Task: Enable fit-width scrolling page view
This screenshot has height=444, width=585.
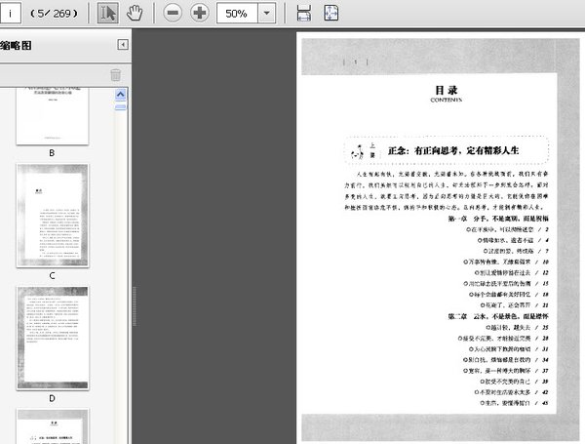Action: point(304,14)
